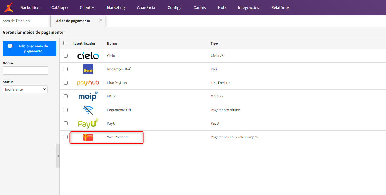This screenshot has width=386, height=195.
Task: Open the MOIP payment method name
Action: [111, 96]
